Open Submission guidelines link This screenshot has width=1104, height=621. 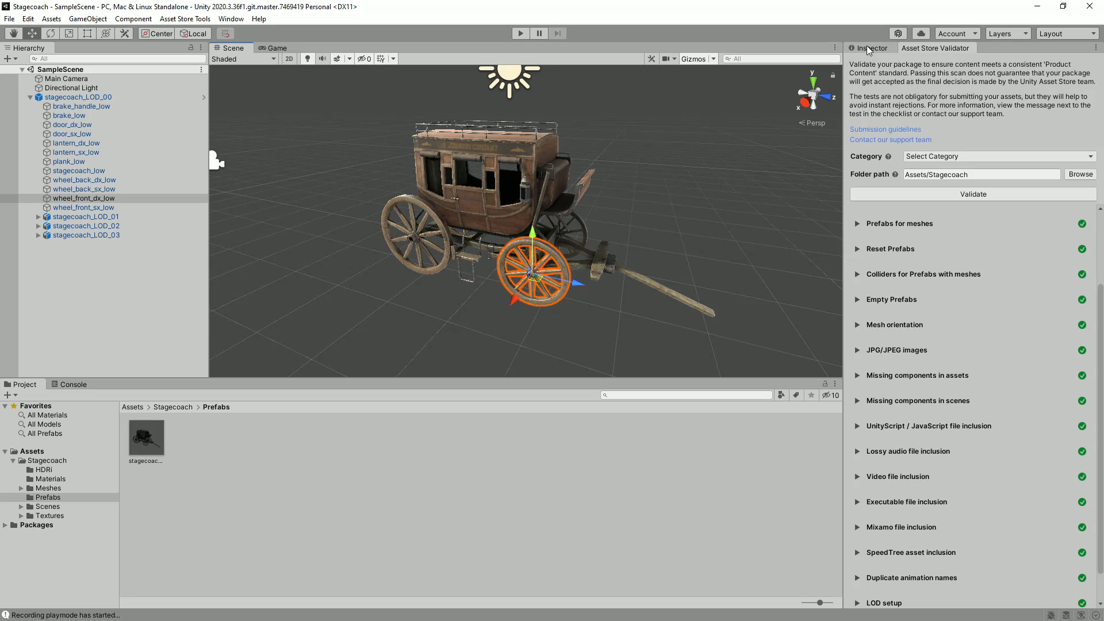click(885, 129)
